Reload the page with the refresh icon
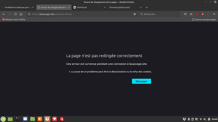 click(15, 14)
